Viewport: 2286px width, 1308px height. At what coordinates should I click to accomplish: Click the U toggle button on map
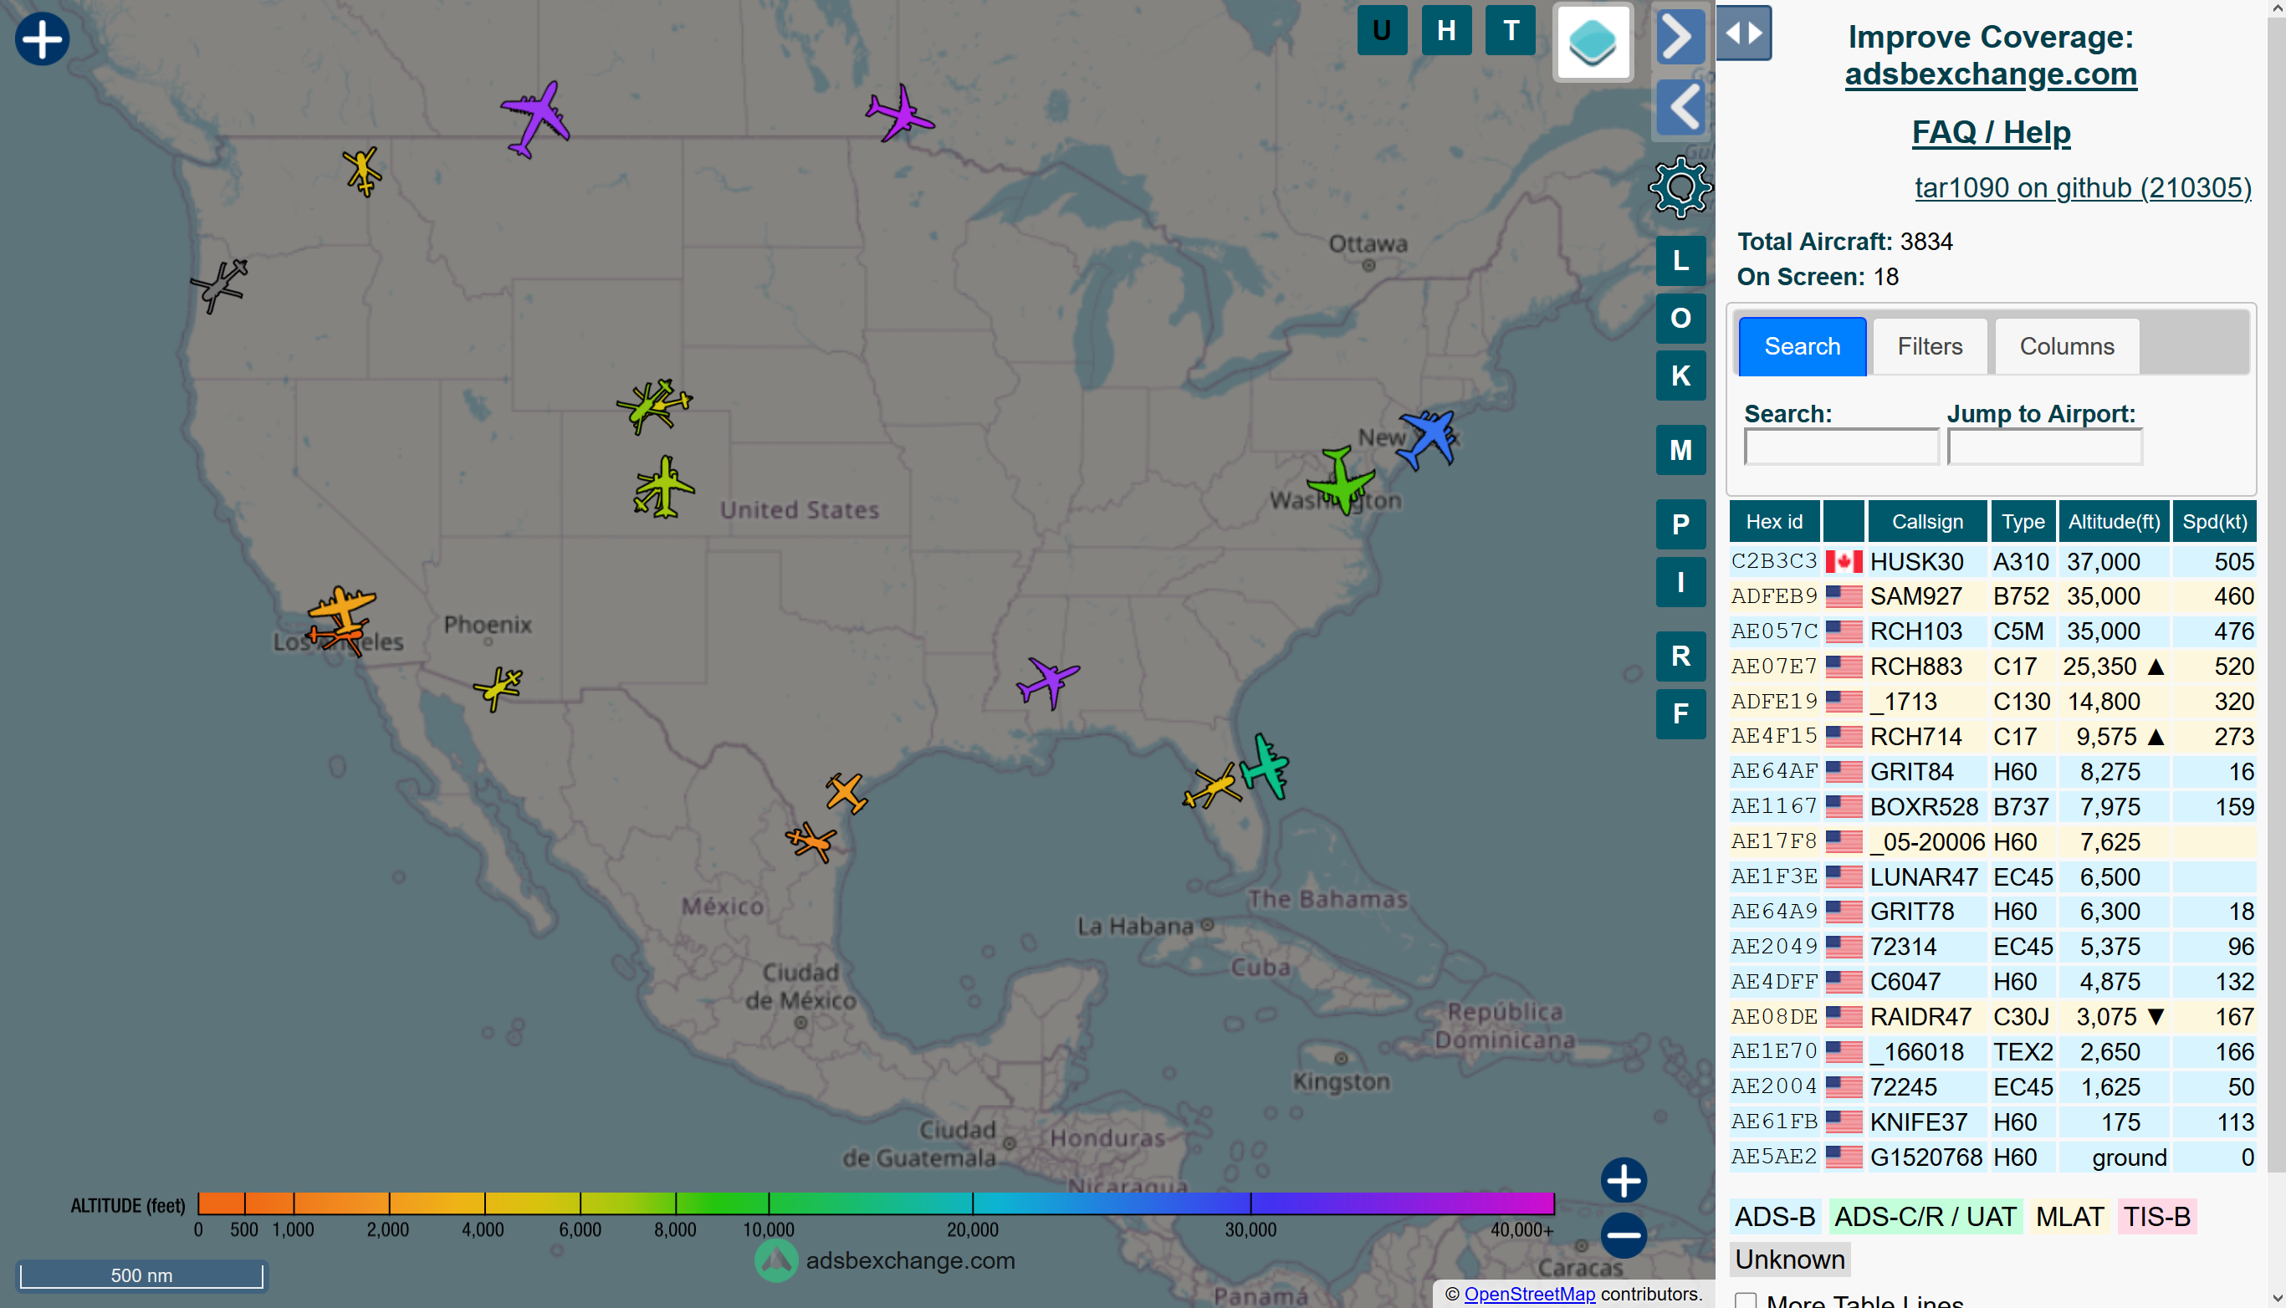1382,31
